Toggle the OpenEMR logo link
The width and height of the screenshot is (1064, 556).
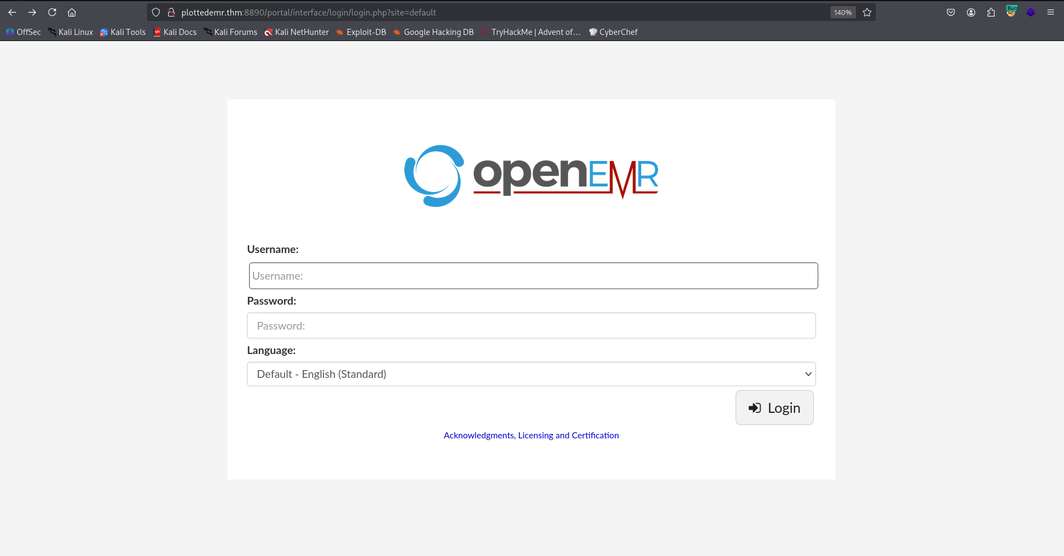tap(531, 175)
